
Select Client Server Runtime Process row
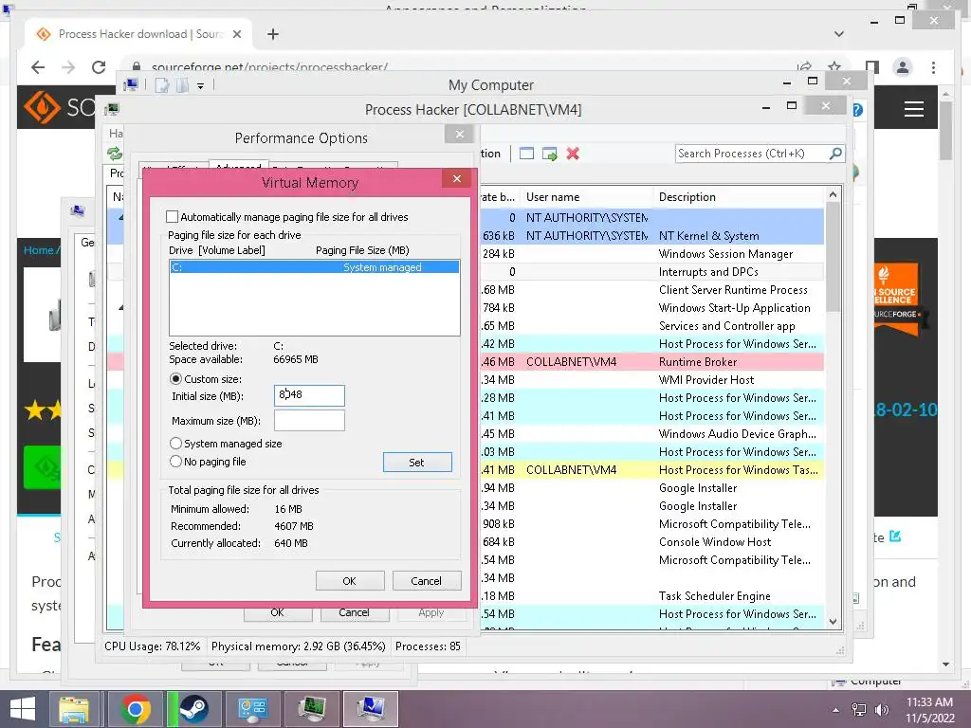pyautogui.click(x=651, y=290)
